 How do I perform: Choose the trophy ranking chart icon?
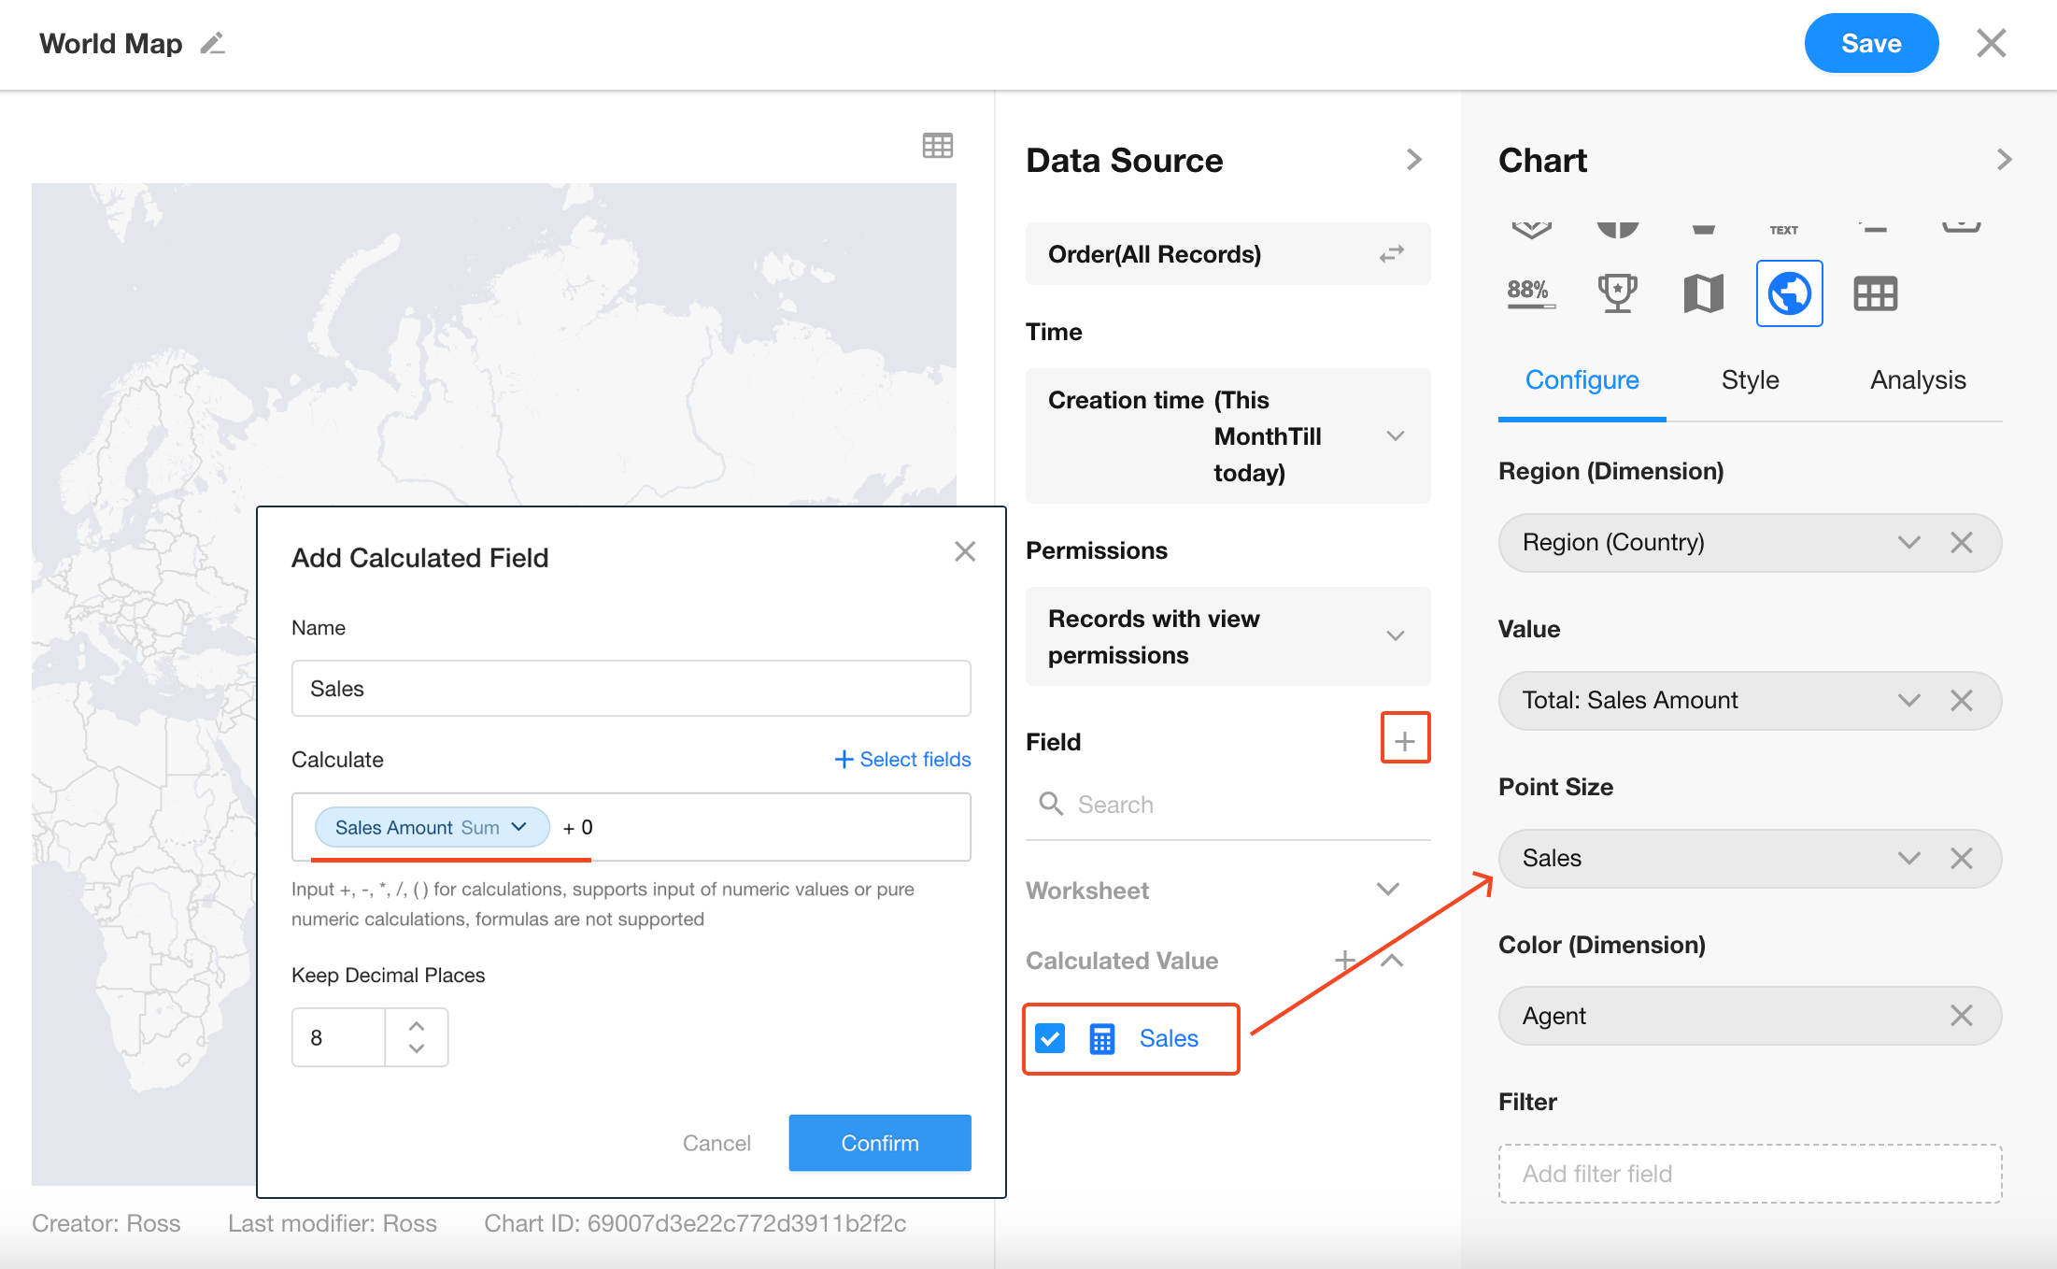point(1617,293)
